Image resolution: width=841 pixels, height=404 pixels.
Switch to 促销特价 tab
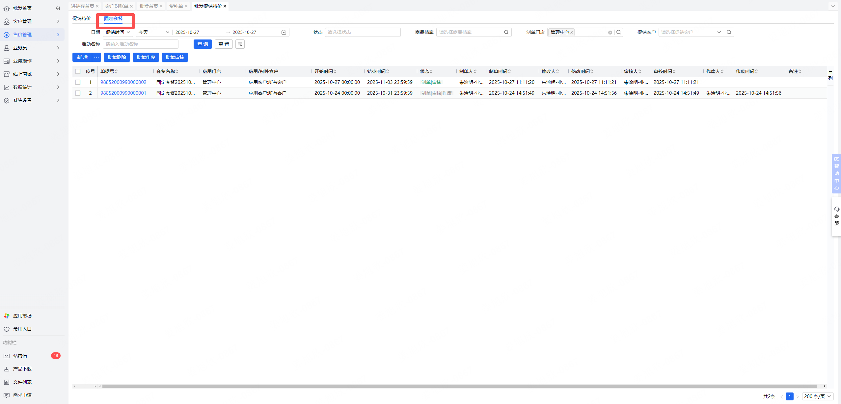click(x=82, y=18)
